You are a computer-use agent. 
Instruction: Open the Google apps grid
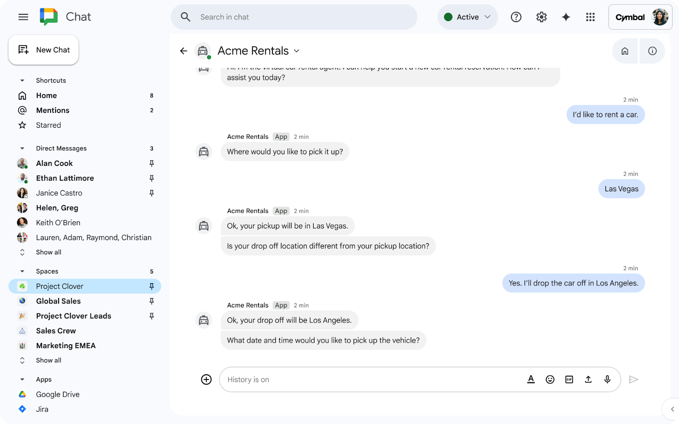click(x=590, y=17)
